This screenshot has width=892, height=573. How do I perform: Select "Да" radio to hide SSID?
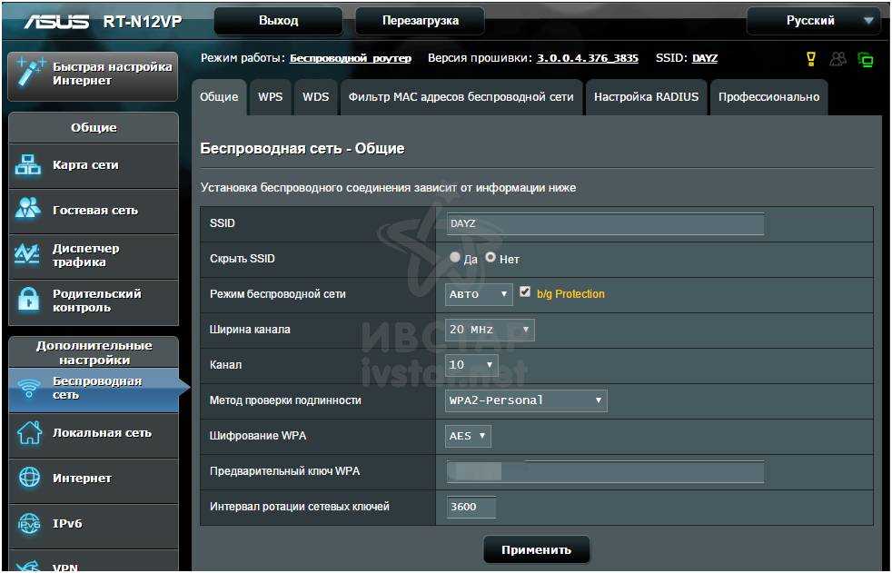455,258
